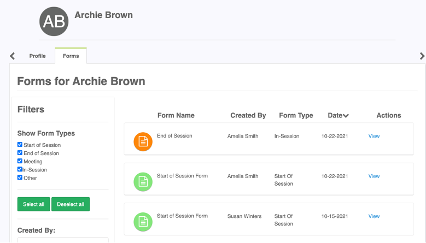Disable the In-Session filter checkbox

pyautogui.click(x=20, y=169)
